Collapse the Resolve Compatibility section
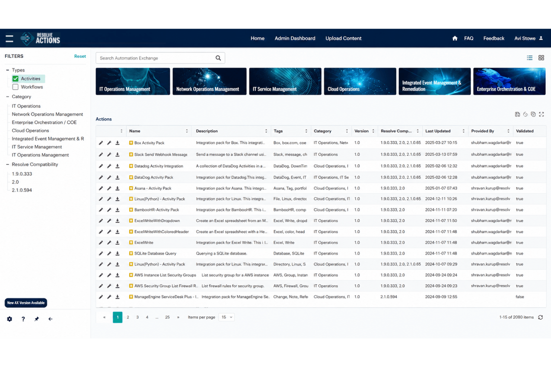 coord(7,164)
